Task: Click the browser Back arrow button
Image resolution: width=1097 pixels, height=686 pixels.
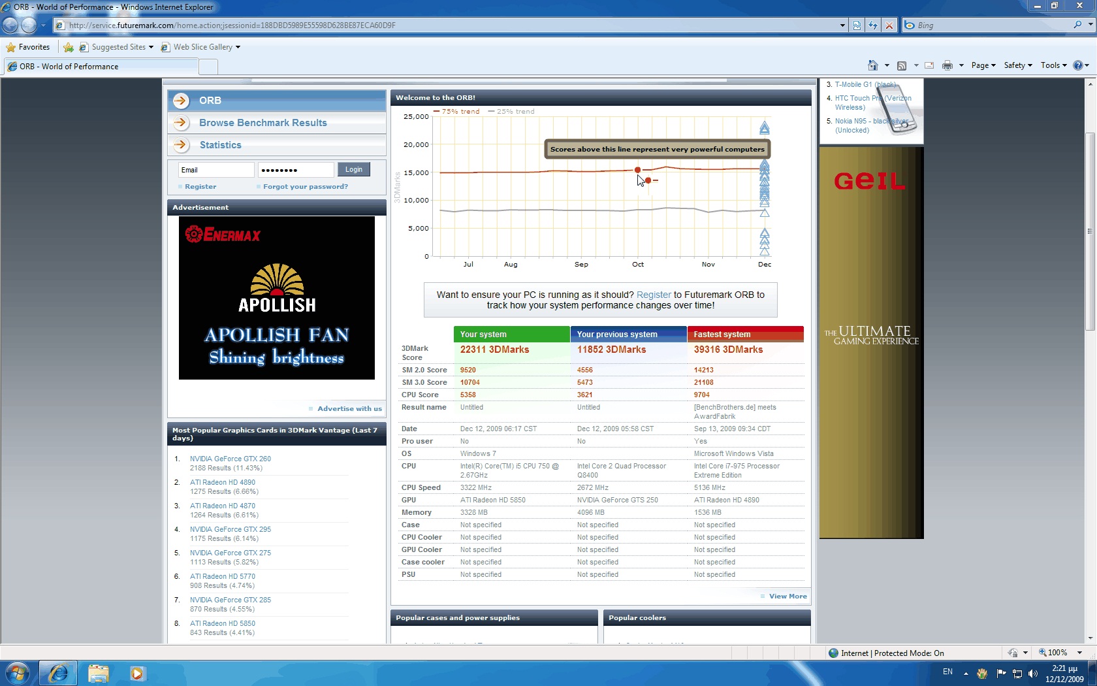Action: (x=10, y=25)
